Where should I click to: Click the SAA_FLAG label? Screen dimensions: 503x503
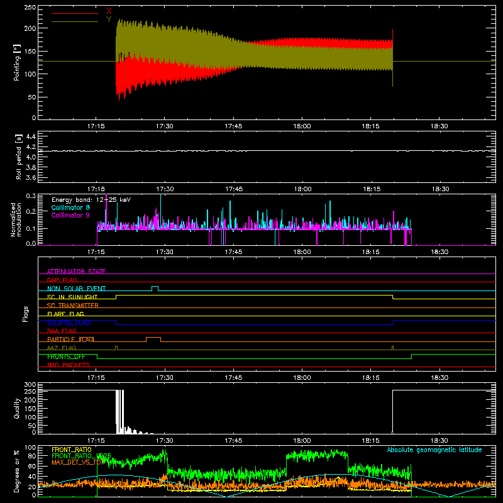click(62, 331)
